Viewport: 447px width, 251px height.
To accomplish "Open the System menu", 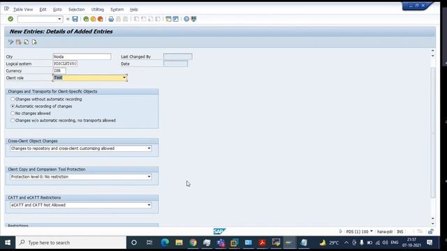I will 117,9.
